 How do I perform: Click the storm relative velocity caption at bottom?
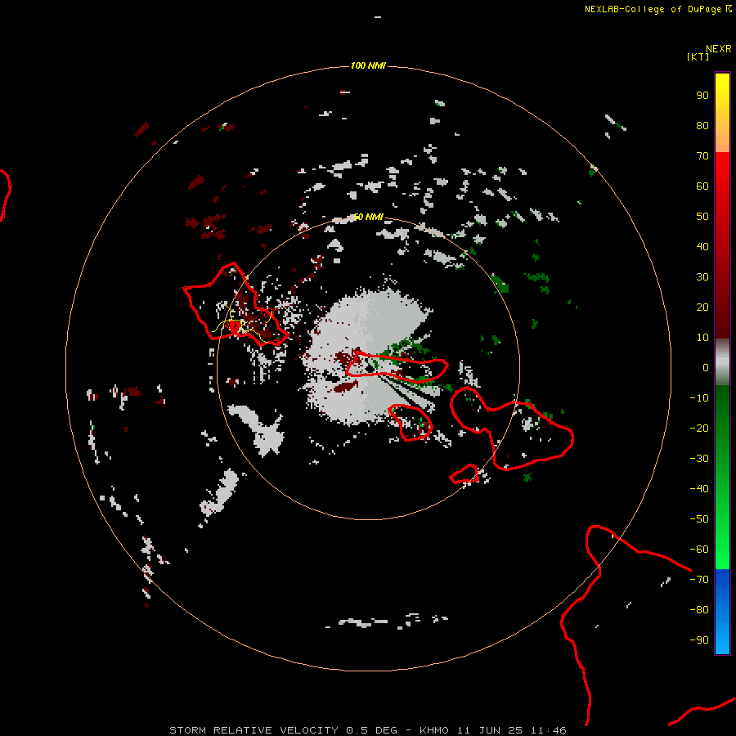368,730
